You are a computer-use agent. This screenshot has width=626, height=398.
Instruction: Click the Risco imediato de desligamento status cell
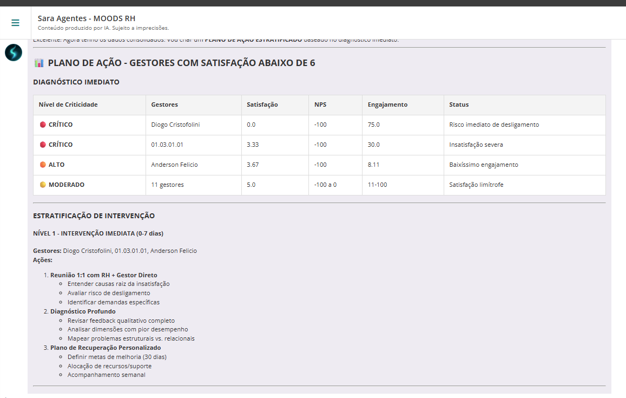[493, 125]
